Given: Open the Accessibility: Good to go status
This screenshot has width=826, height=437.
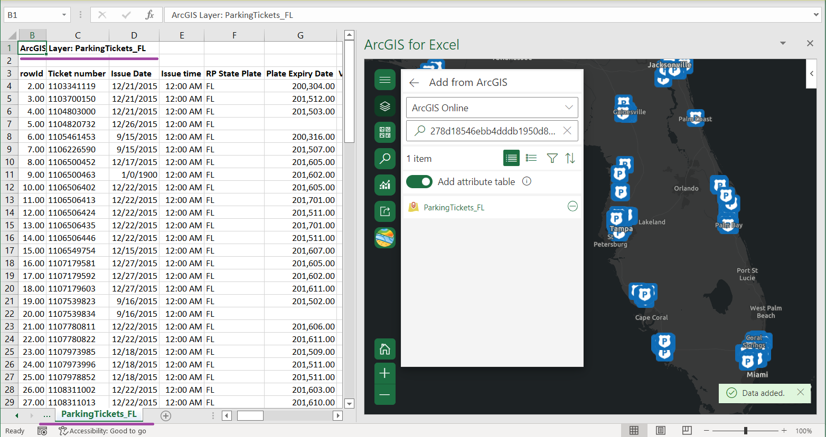Looking at the screenshot, I should click(102, 431).
